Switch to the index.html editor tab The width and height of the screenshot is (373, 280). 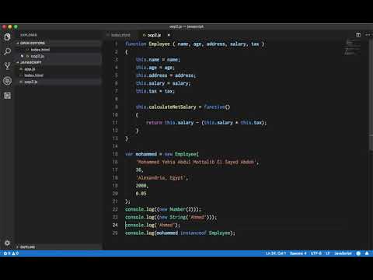(x=120, y=35)
